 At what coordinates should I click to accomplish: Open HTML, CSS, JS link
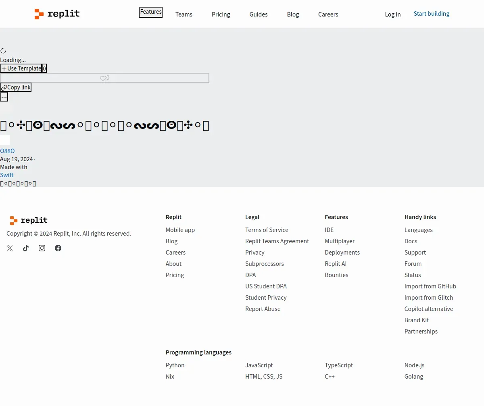(x=264, y=377)
